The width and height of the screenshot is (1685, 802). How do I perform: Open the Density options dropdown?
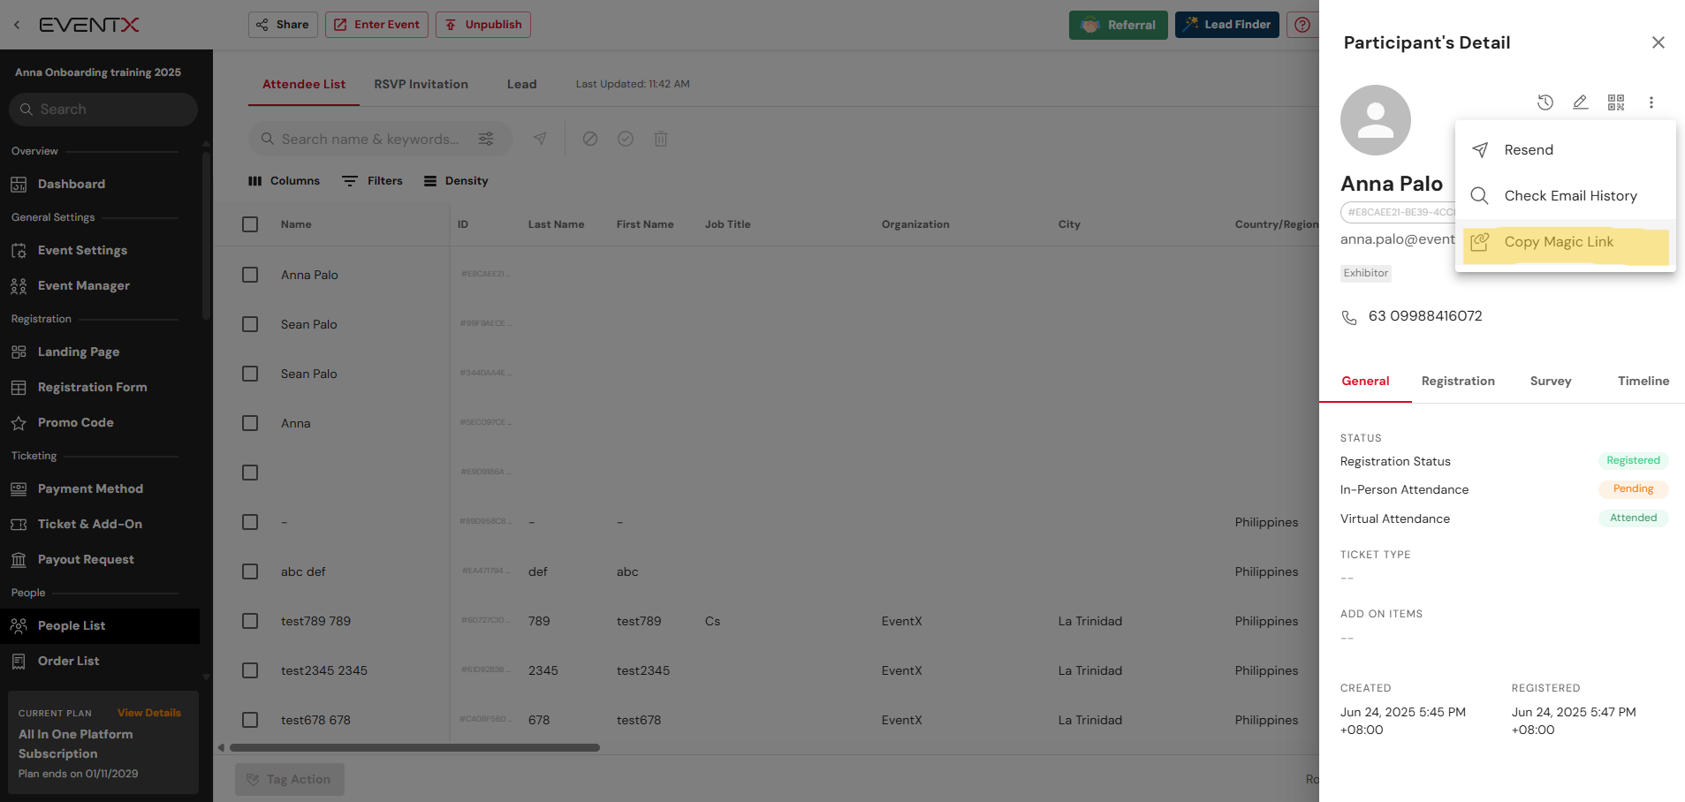[x=456, y=181]
